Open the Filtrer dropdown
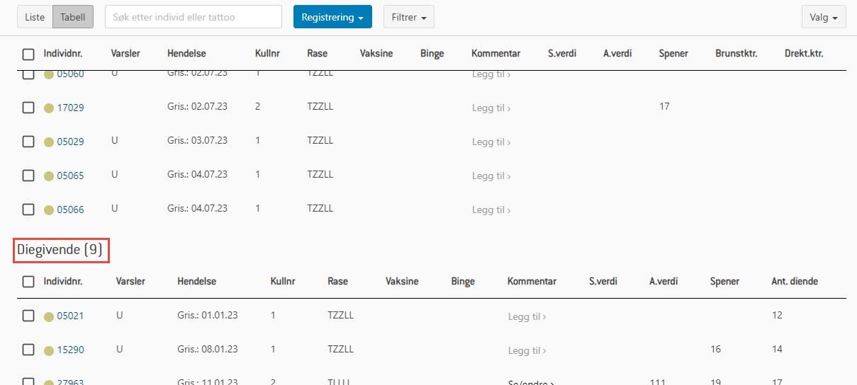 coord(409,17)
